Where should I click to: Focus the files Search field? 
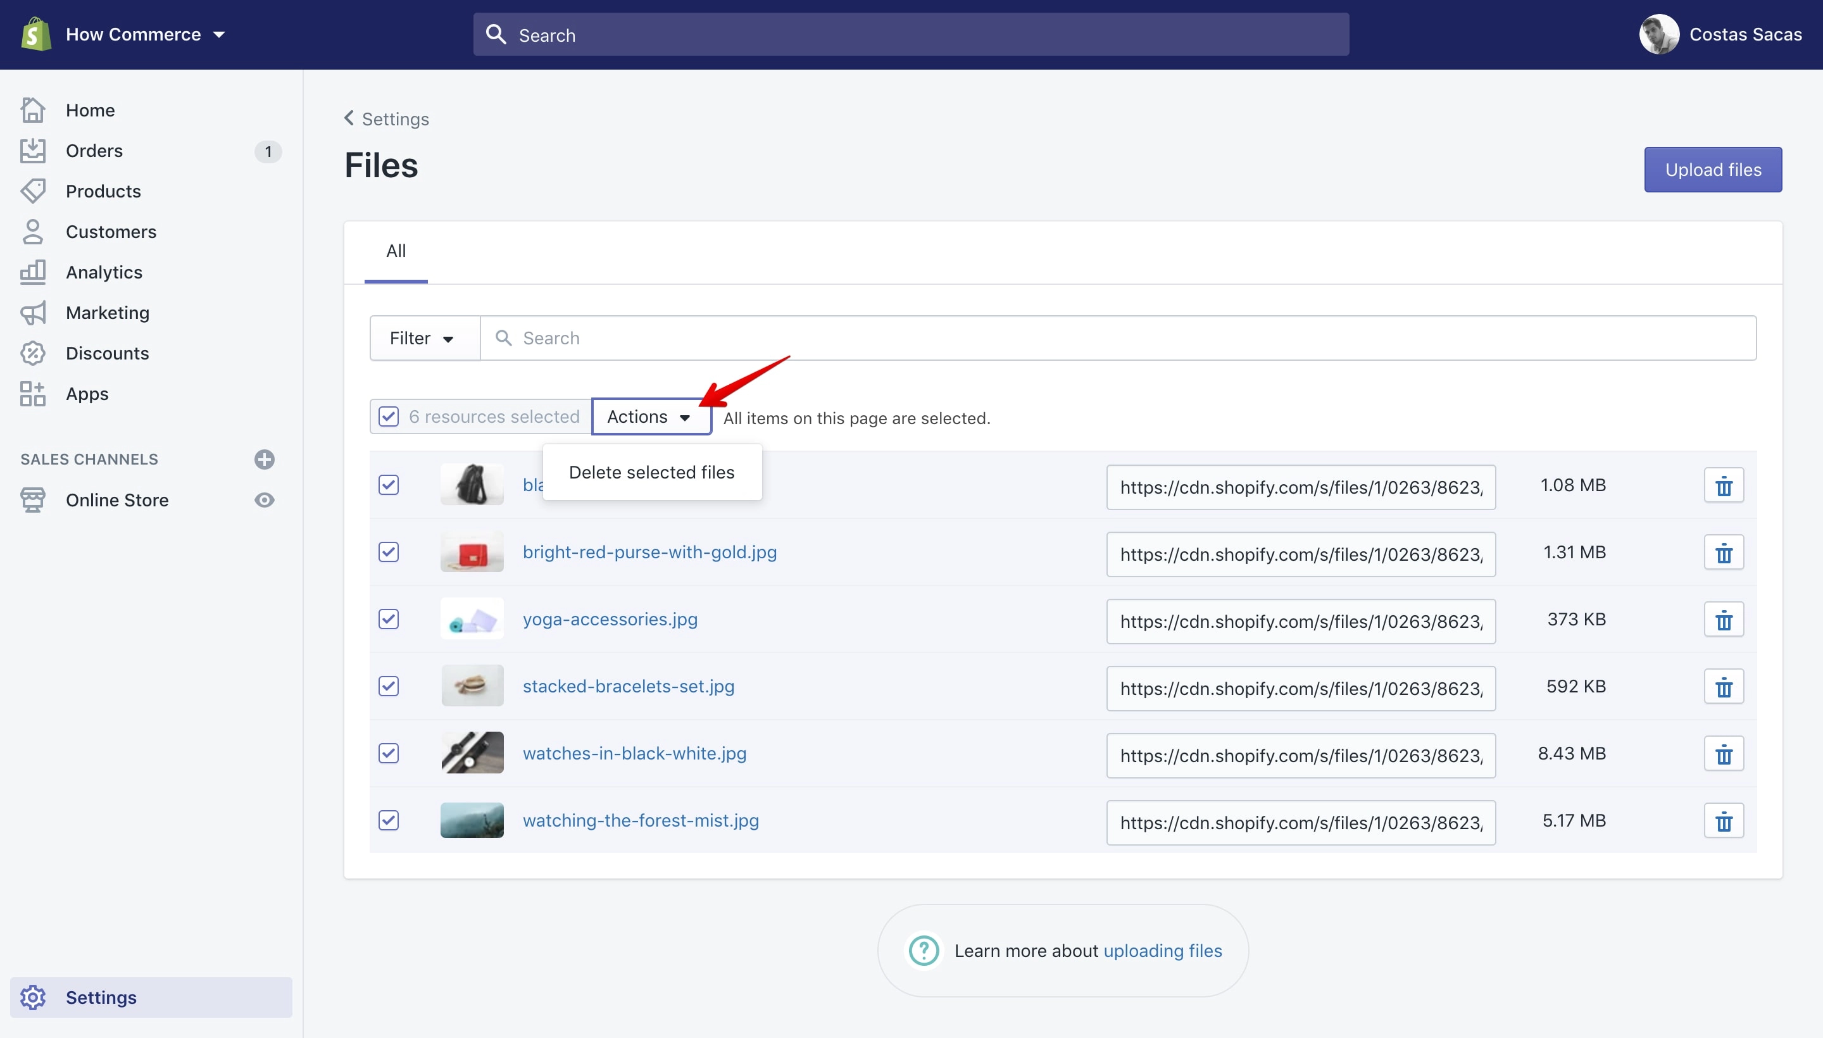click(x=1118, y=338)
